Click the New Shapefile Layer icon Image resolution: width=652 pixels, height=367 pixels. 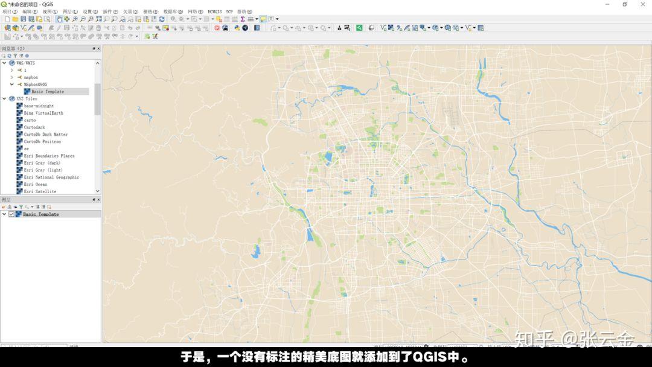(24, 28)
